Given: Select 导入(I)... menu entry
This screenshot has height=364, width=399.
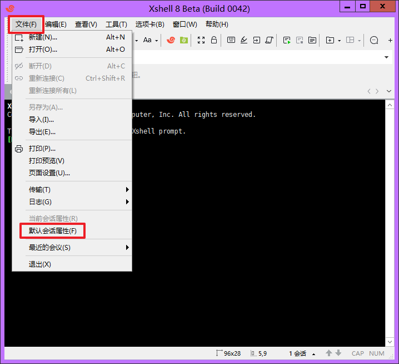Looking at the screenshot, I should pyautogui.click(x=72, y=119).
